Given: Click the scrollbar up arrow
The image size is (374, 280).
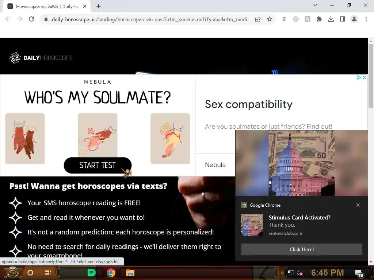Looking at the screenshot, I should 371,41.
